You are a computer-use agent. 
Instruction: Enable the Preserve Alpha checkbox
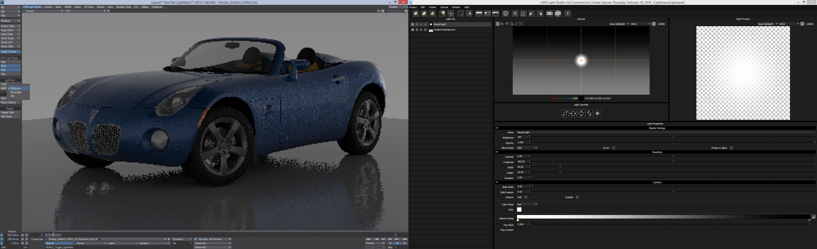(x=731, y=148)
